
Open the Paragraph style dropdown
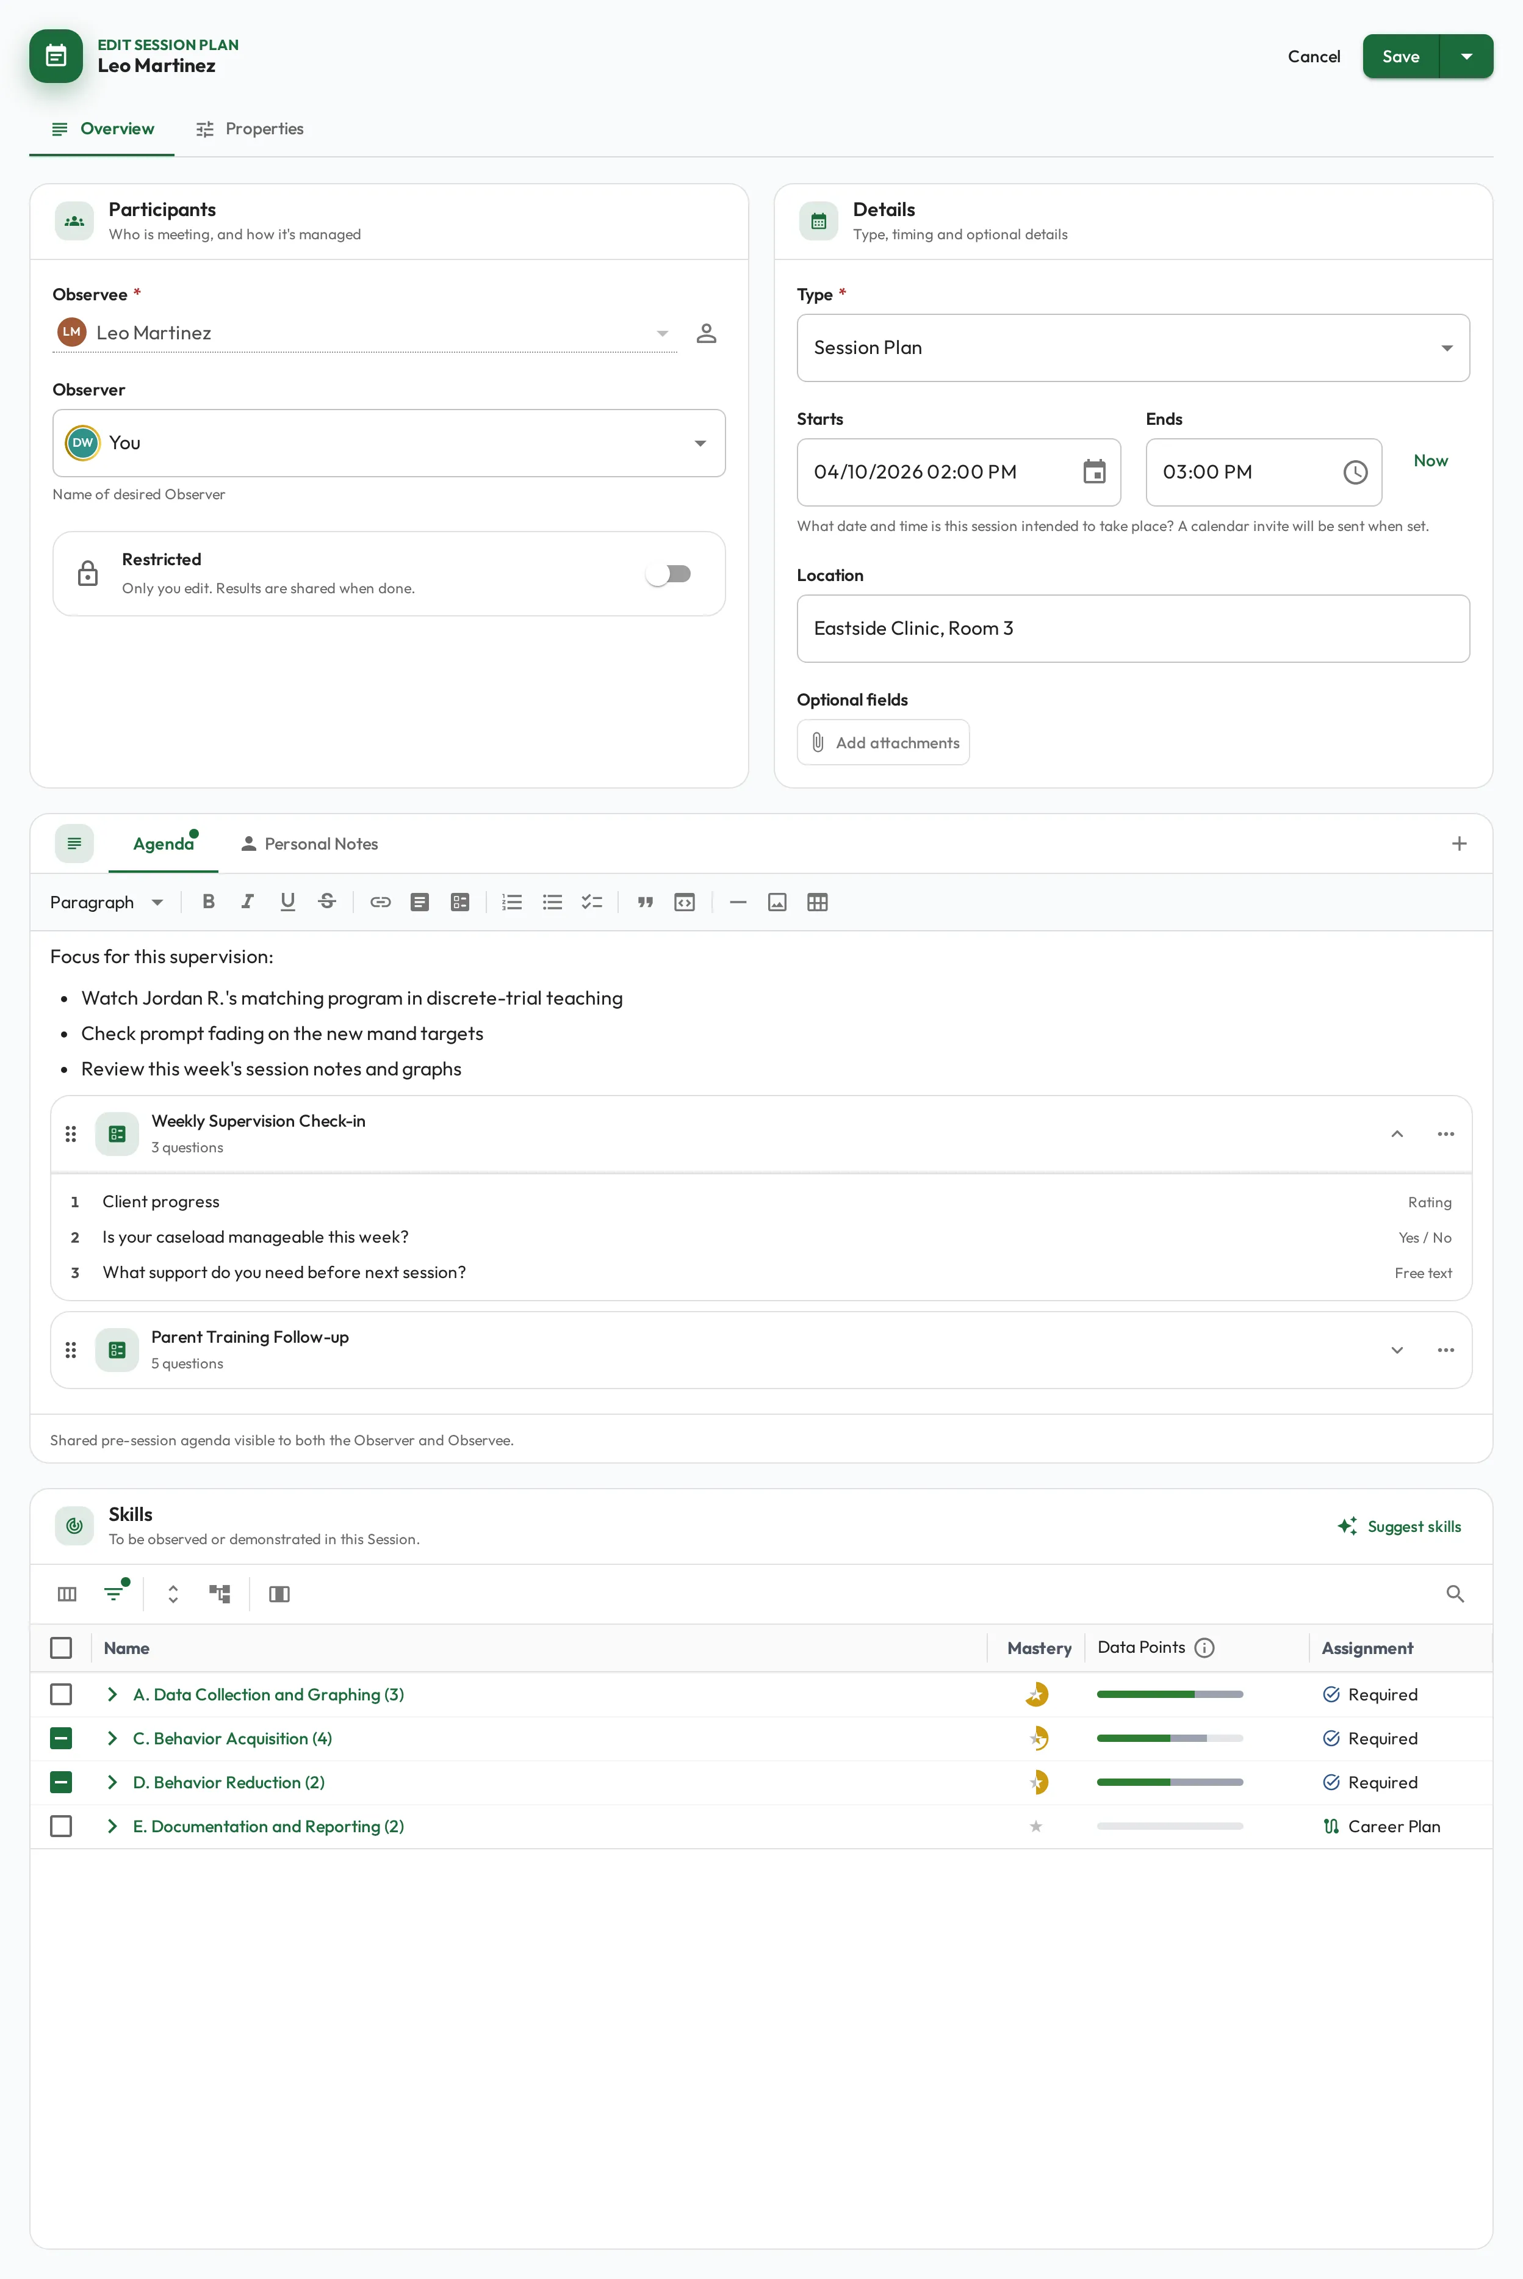(x=107, y=901)
